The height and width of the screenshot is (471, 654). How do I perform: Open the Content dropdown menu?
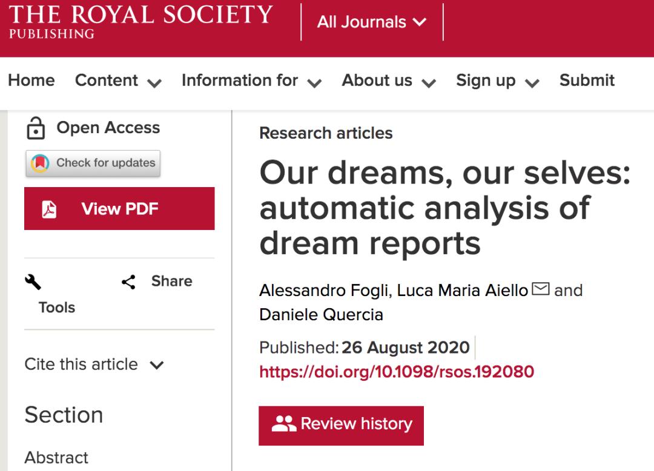pos(118,81)
